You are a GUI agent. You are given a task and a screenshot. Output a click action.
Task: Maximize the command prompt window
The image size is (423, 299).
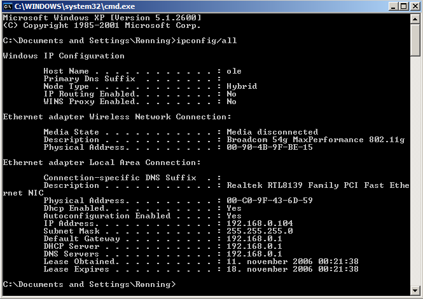pyautogui.click(x=404, y=6)
